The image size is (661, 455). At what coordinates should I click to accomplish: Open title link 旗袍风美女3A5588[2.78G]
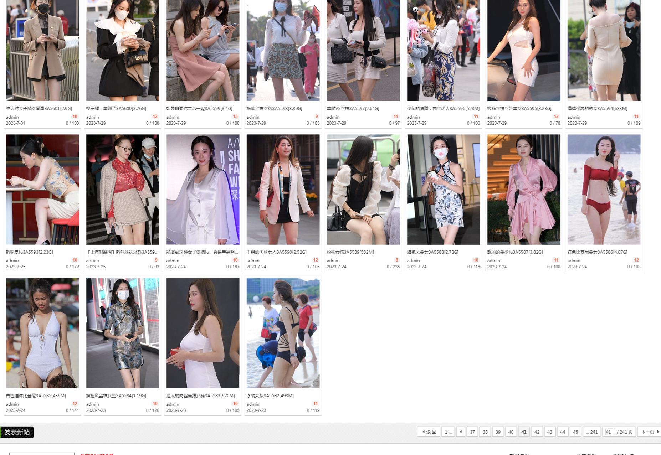click(x=432, y=252)
